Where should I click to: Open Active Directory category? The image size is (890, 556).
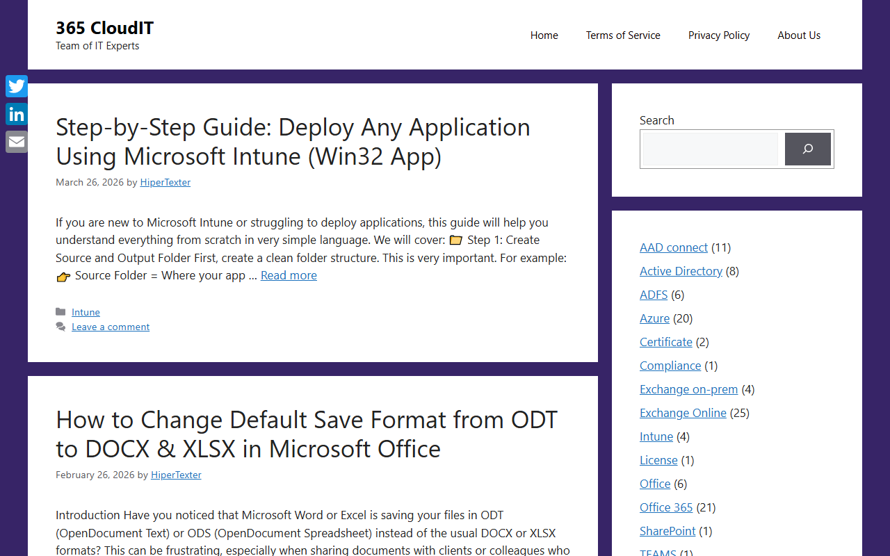[681, 271]
